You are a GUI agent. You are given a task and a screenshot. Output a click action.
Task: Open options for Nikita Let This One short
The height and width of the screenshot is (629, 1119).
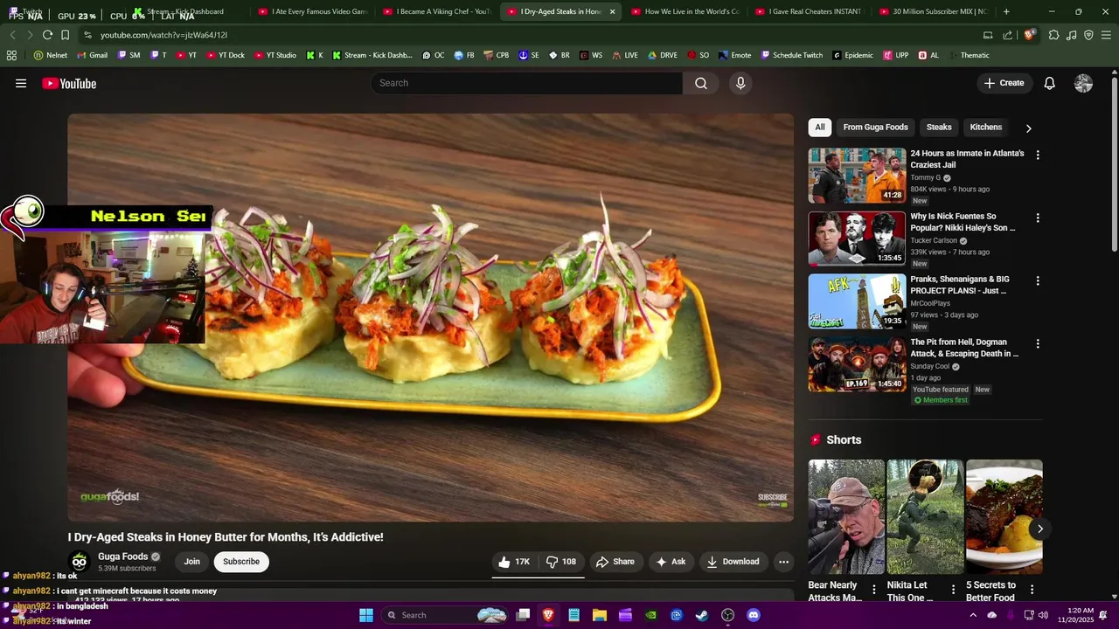coord(953,590)
